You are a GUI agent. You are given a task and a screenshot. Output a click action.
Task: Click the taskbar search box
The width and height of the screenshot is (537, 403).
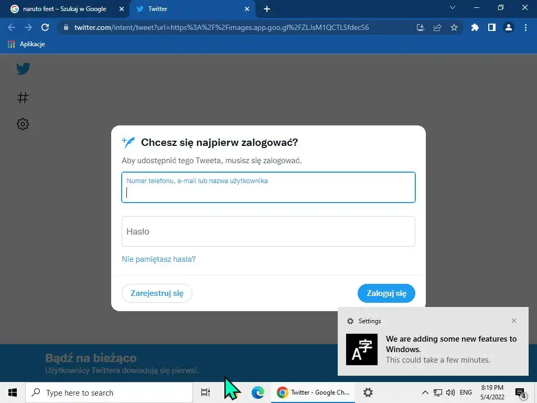tap(109, 393)
